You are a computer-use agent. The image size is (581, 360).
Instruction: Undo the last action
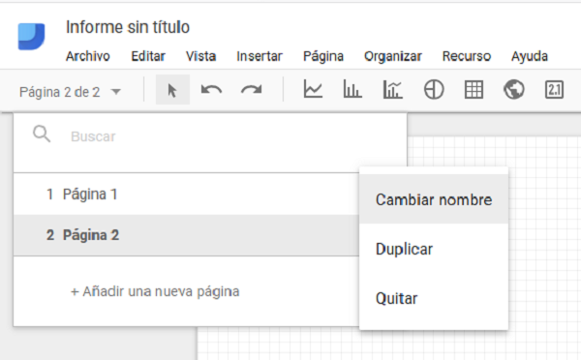coord(211,90)
